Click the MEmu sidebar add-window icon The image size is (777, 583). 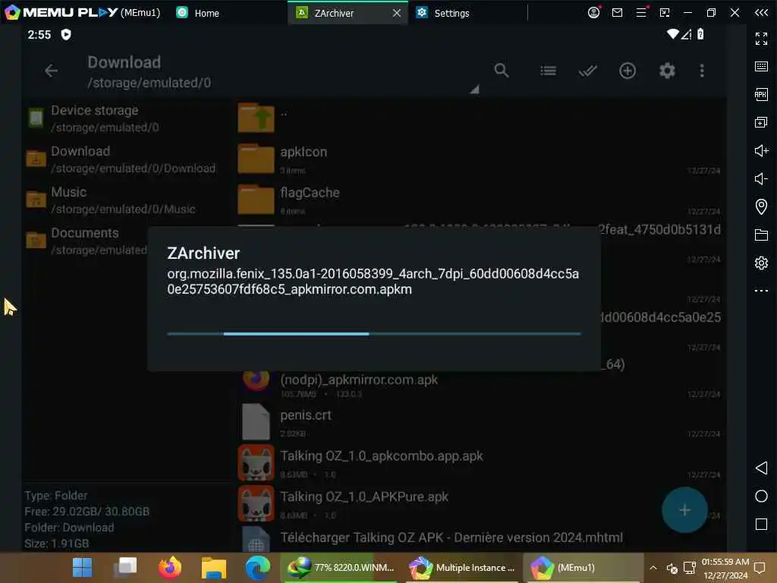coord(761,122)
